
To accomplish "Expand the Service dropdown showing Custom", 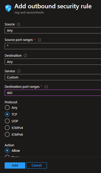I will [x=53, y=77].
